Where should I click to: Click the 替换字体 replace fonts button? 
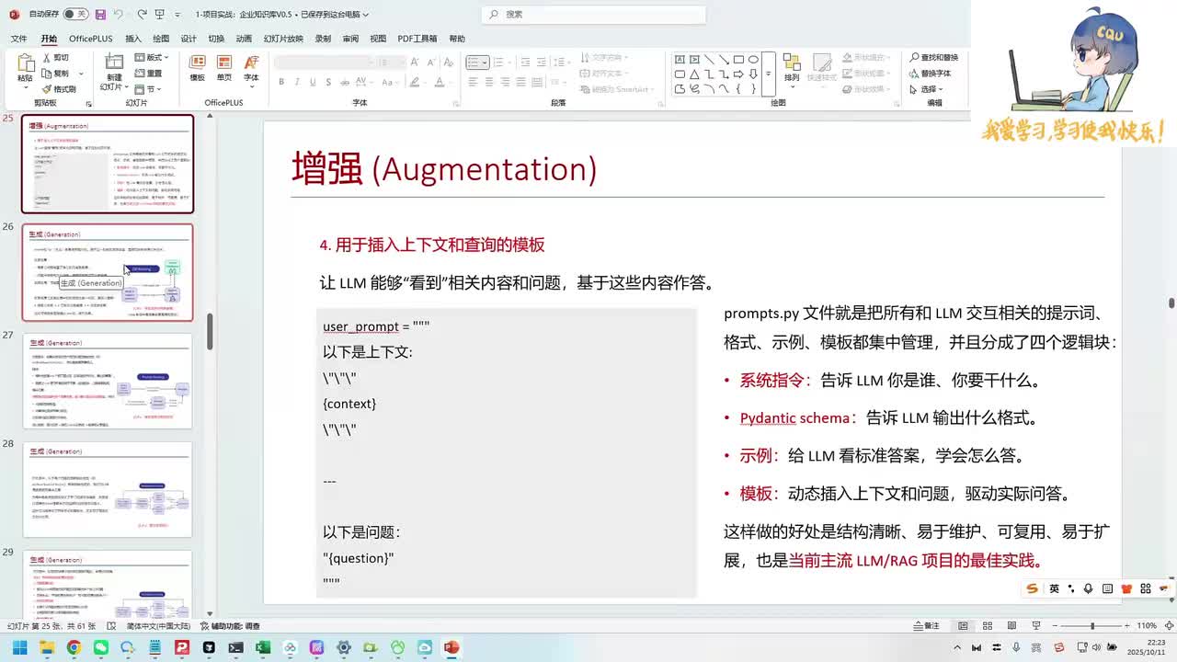point(931,74)
